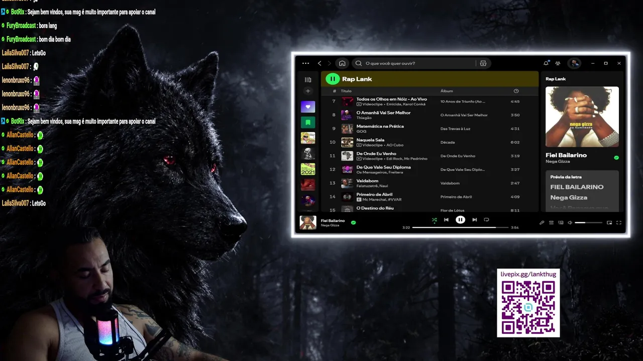This screenshot has width=643, height=361.
Task: Select track 'O Amanhã Vai Ser Melhor' title
Action: click(x=383, y=113)
